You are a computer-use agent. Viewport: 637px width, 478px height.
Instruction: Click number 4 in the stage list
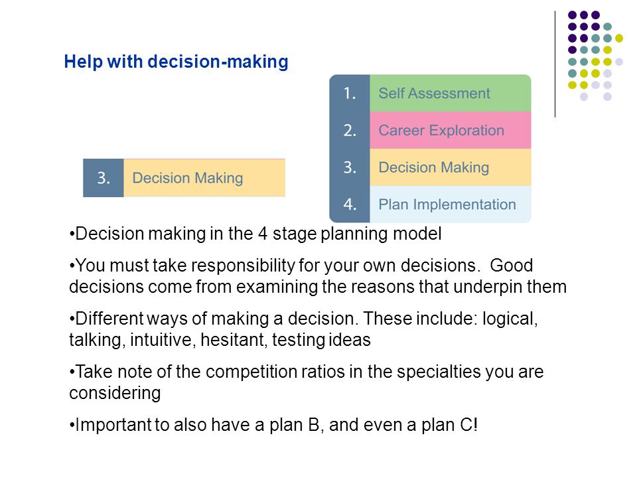pyautogui.click(x=350, y=204)
